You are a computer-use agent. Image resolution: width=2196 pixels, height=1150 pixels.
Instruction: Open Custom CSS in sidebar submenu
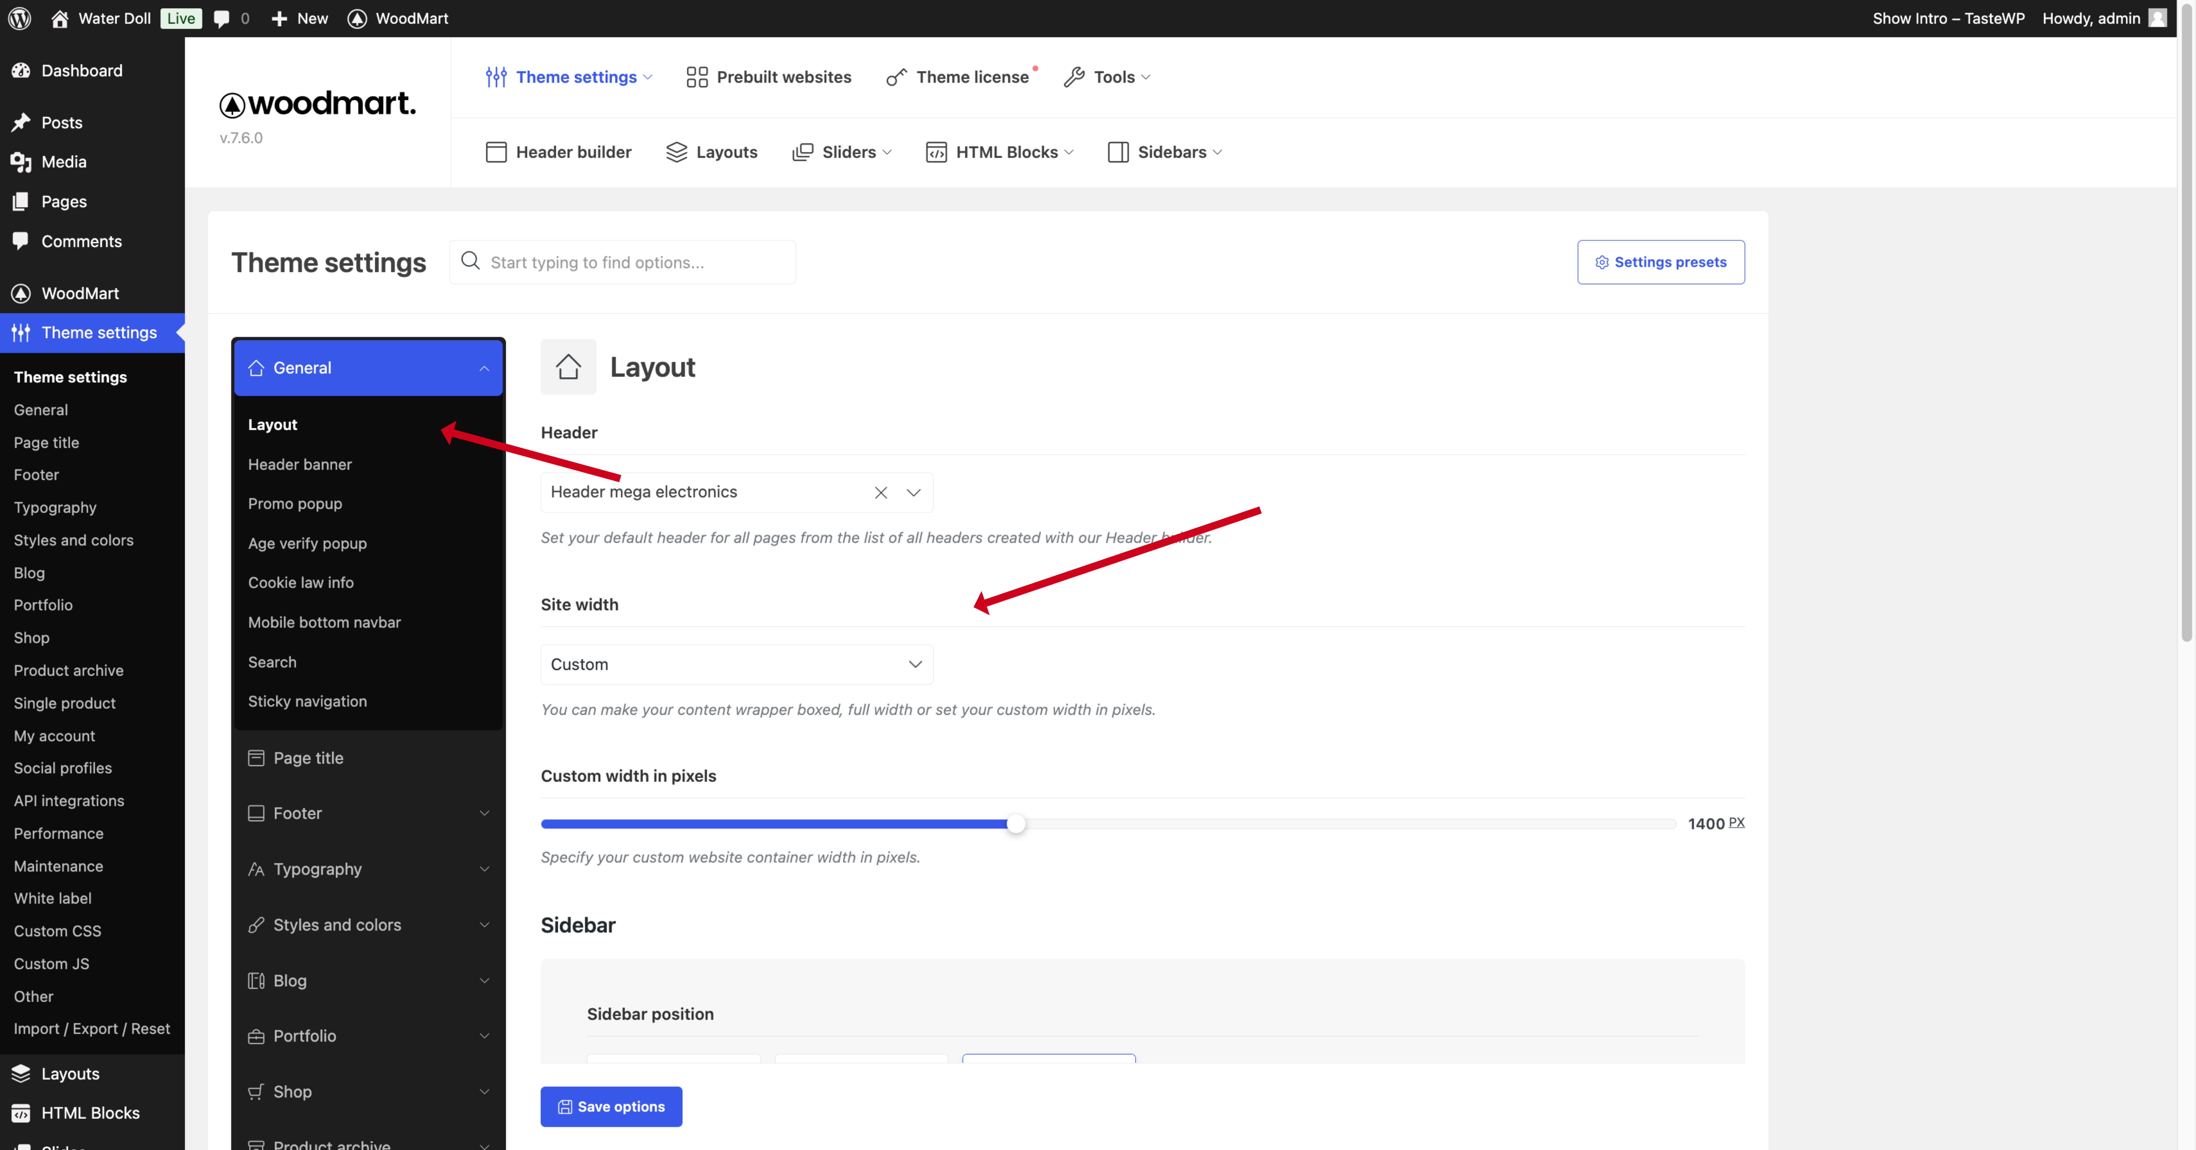[x=57, y=931]
